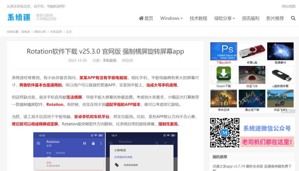Close the sidebar ad with X button
This screenshot has height=171, width=299.
click(x=293, y=111)
